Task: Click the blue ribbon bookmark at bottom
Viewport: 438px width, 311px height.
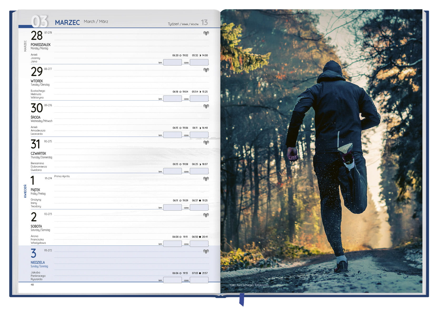Action: (x=242, y=300)
